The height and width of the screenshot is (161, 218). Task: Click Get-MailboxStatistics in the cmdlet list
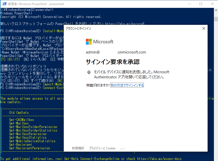[28, 137]
